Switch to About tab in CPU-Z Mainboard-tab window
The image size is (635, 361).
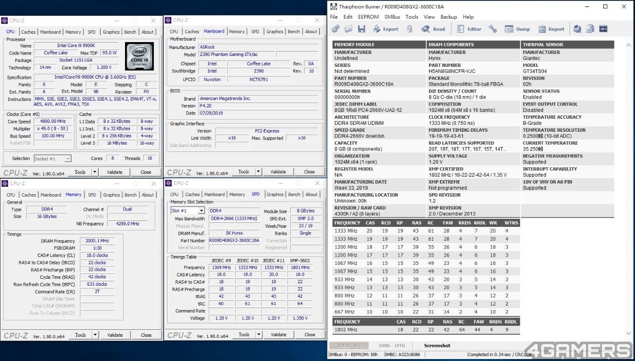[x=311, y=32]
